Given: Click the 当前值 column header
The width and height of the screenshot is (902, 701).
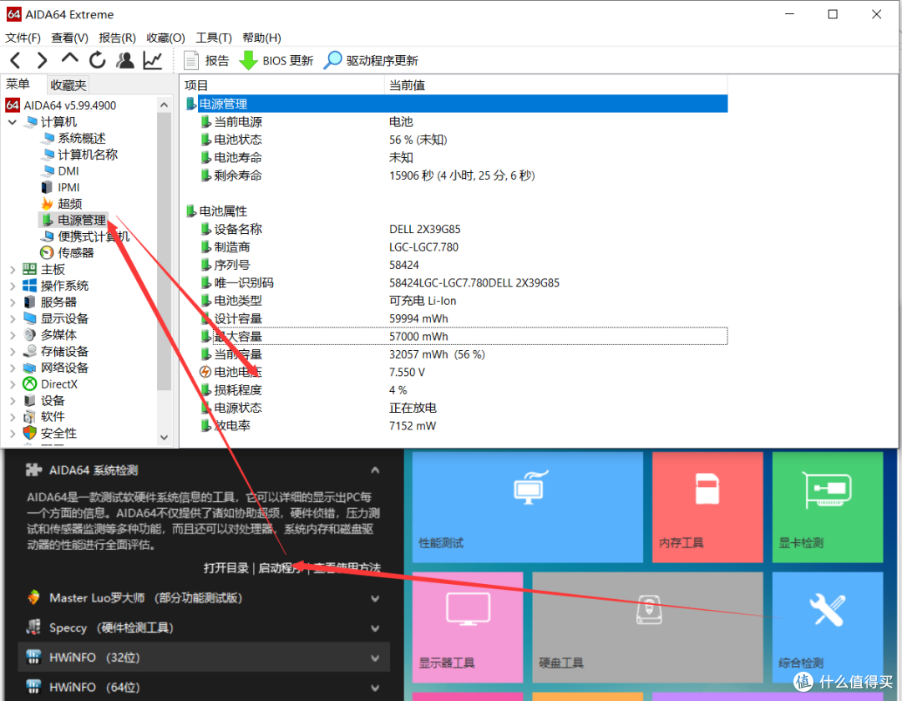Looking at the screenshot, I should pyautogui.click(x=555, y=85).
